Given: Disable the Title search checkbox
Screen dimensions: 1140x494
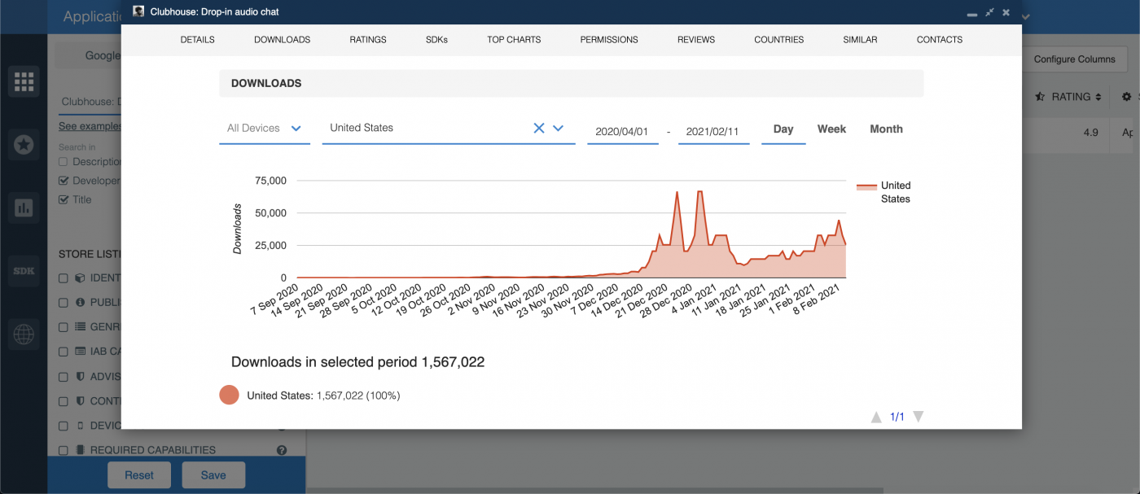Looking at the screenshot, I should tap(63, 199).
